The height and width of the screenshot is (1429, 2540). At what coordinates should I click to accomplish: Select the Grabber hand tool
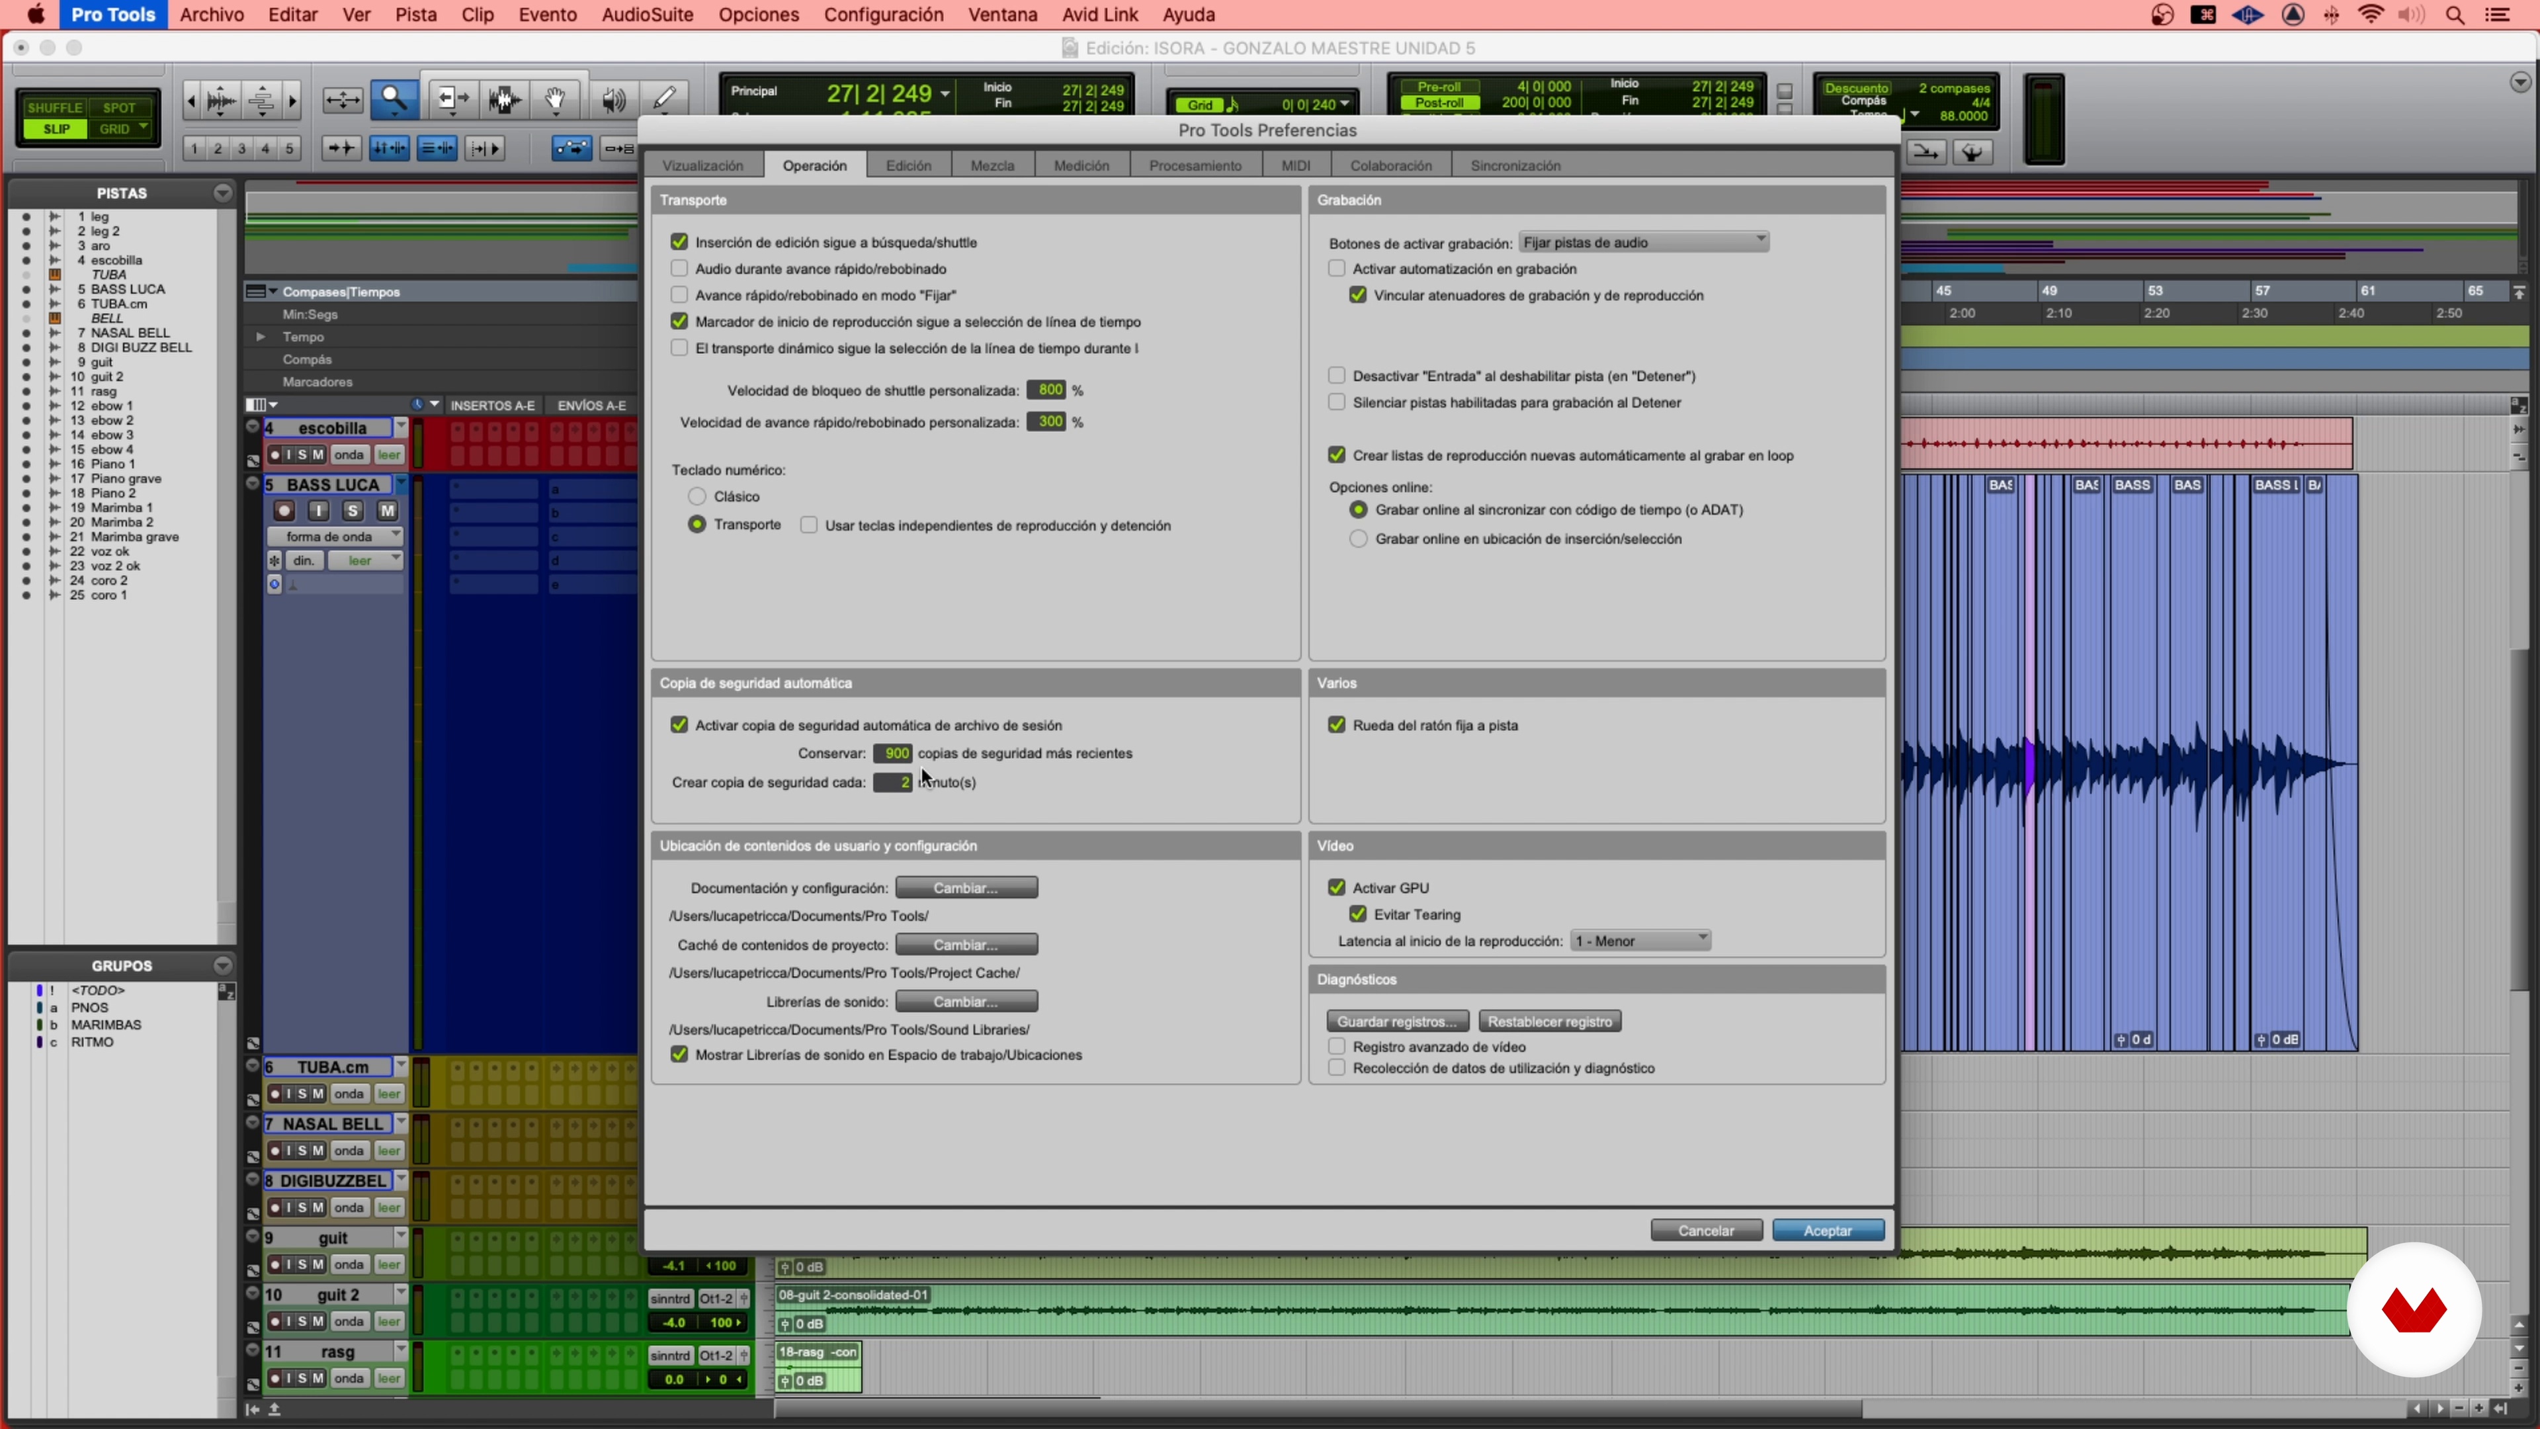pyautogui.click(x=555, y=99)
